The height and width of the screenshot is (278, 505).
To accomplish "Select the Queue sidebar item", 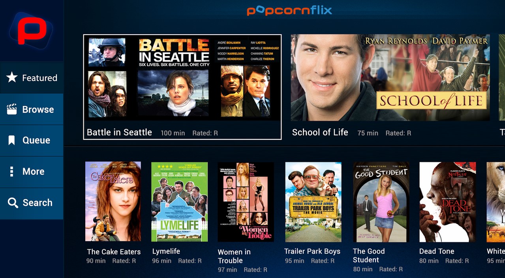I will tap(32, 141).
